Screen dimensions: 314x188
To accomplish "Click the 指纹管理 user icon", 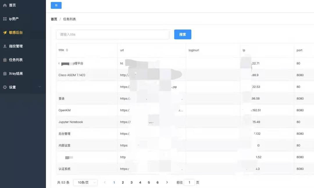I will (x=5, y=46).
